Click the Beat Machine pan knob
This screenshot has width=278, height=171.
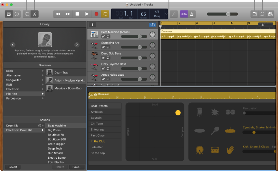pos(152,34)
